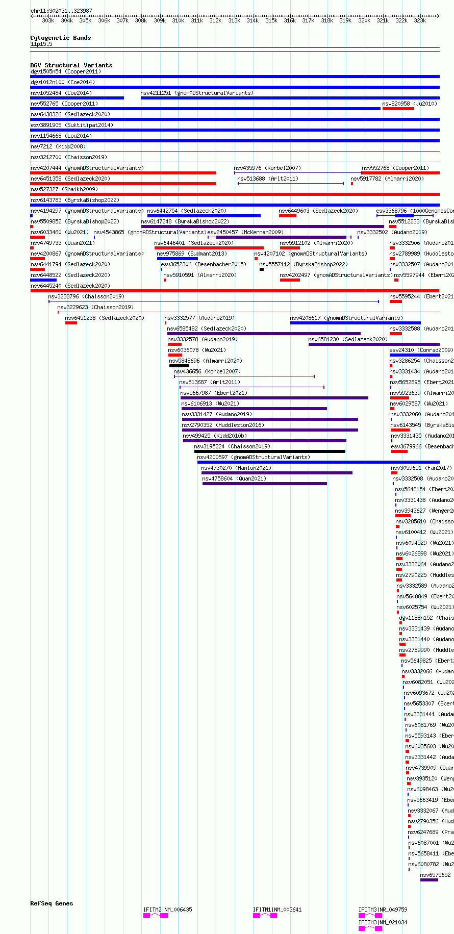Click nsv5917782 (Almarri2020) label
The height and width of the screenshot is (934, 454).
click(x=387, y=179)
